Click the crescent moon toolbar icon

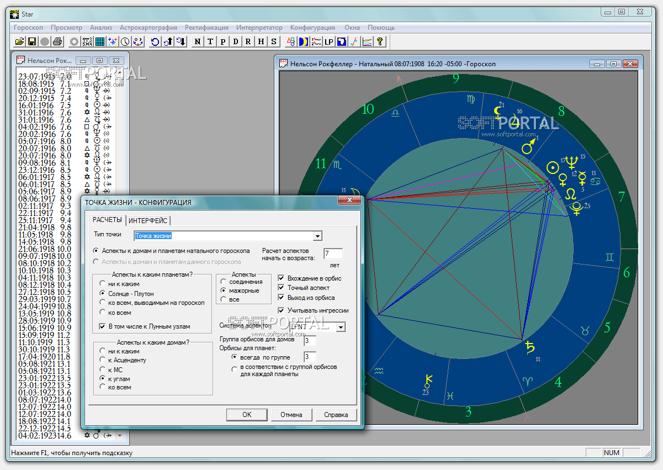click(x=303, y=41)
